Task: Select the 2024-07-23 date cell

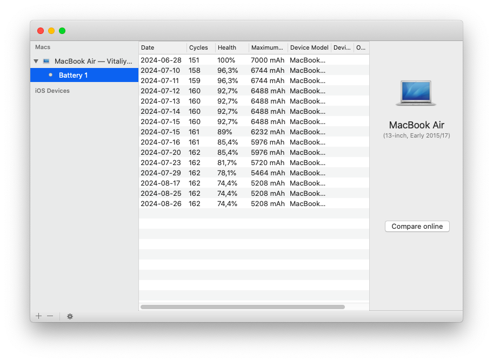Action: (x=161, y=163)
